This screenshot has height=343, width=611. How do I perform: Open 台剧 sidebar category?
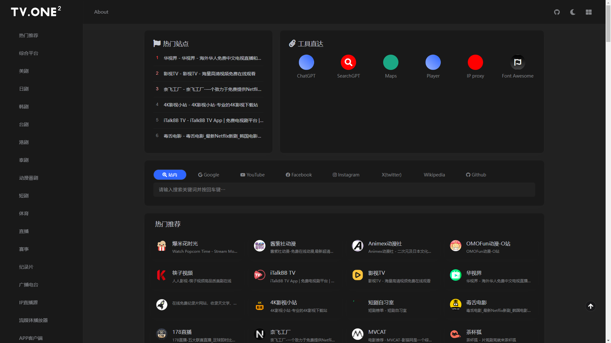pos(24,124)
